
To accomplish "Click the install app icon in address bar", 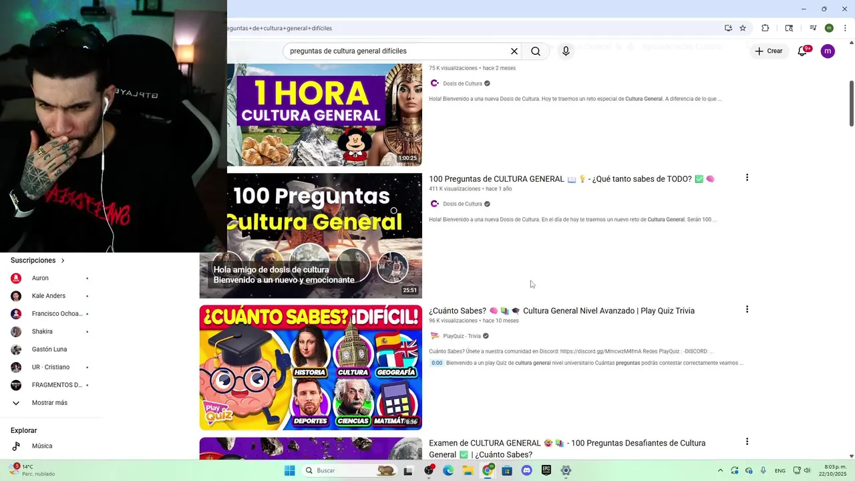I will [x=728, y=28].
